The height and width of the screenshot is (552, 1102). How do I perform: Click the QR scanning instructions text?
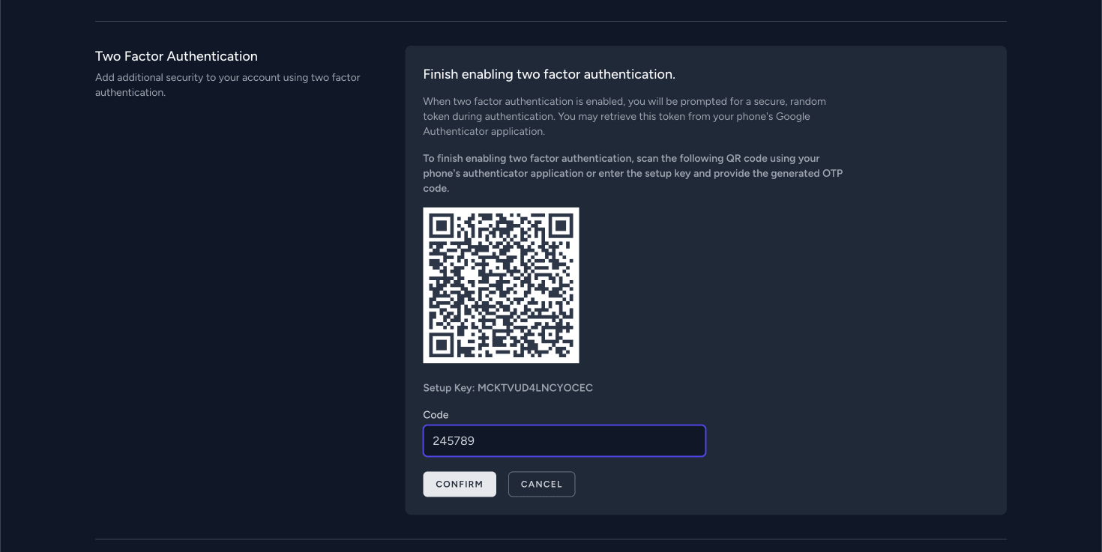coord(633,173)
